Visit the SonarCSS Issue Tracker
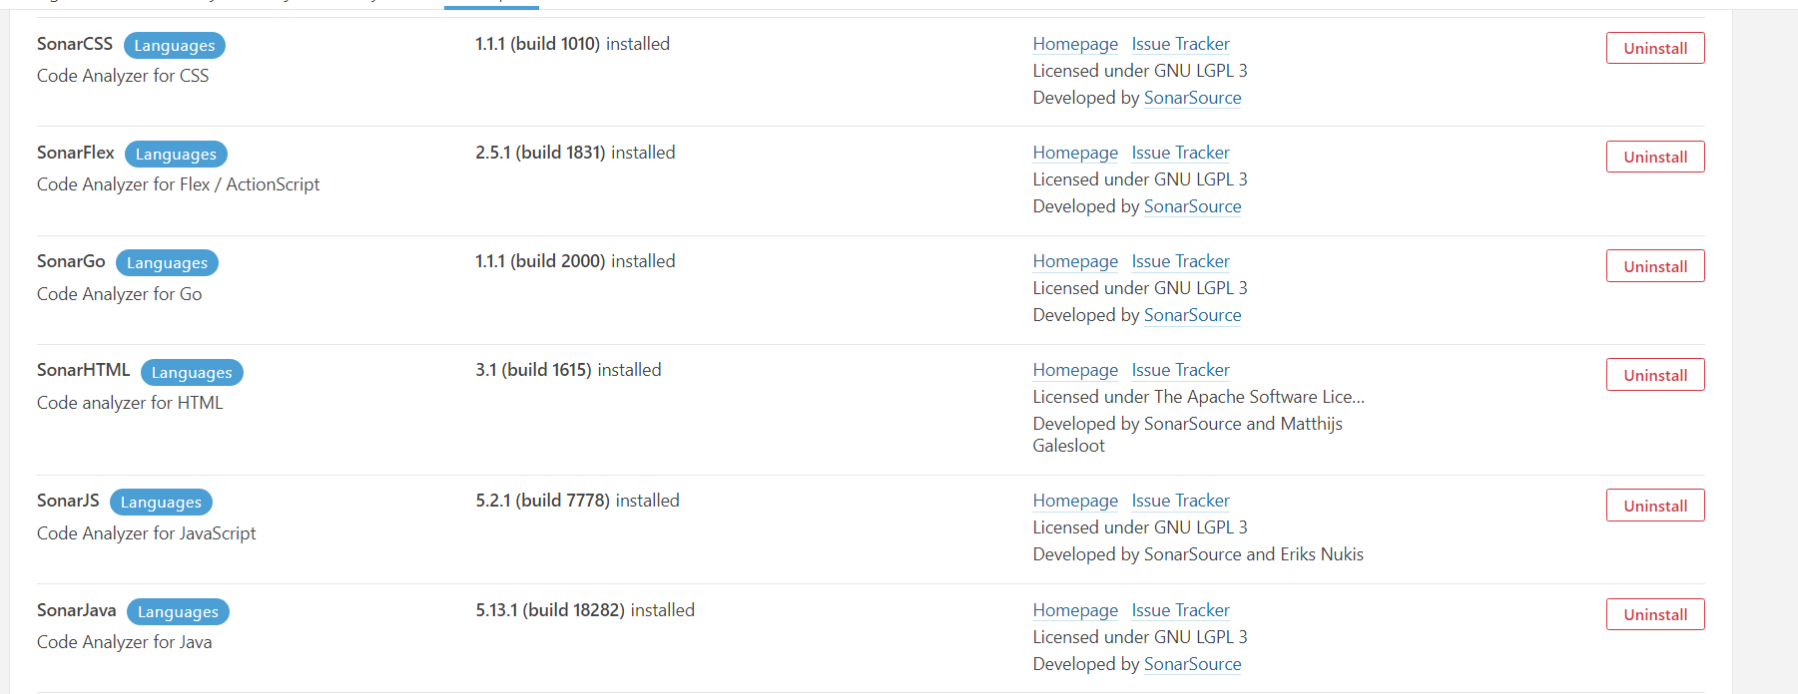 (x=1180, y=44)
